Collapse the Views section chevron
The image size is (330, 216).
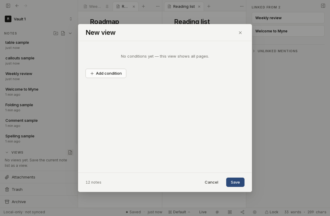tap(7, 152)
